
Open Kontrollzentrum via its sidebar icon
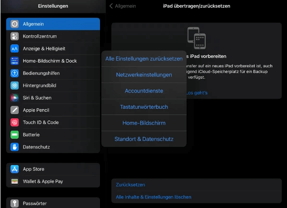click(x=14, y=36)
